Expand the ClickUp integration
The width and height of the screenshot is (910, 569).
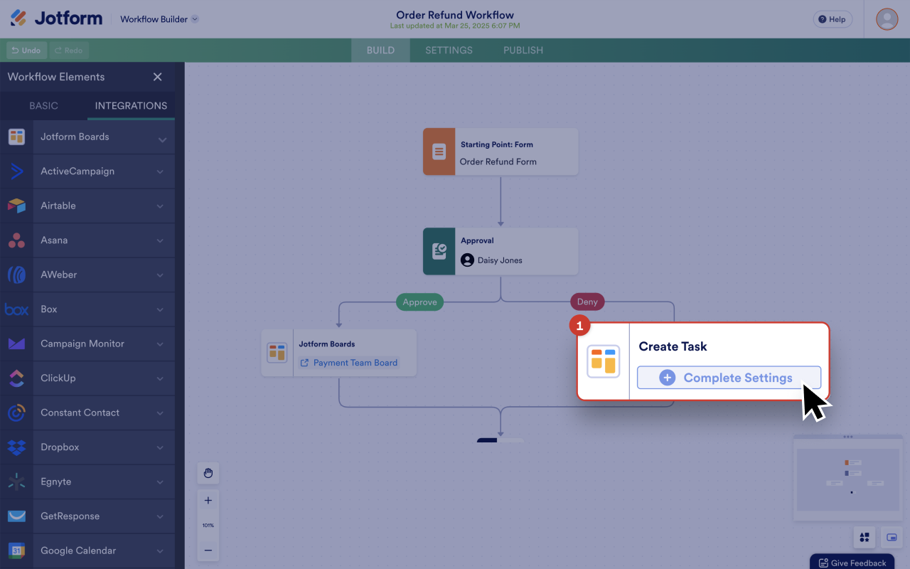pos(161,378)
